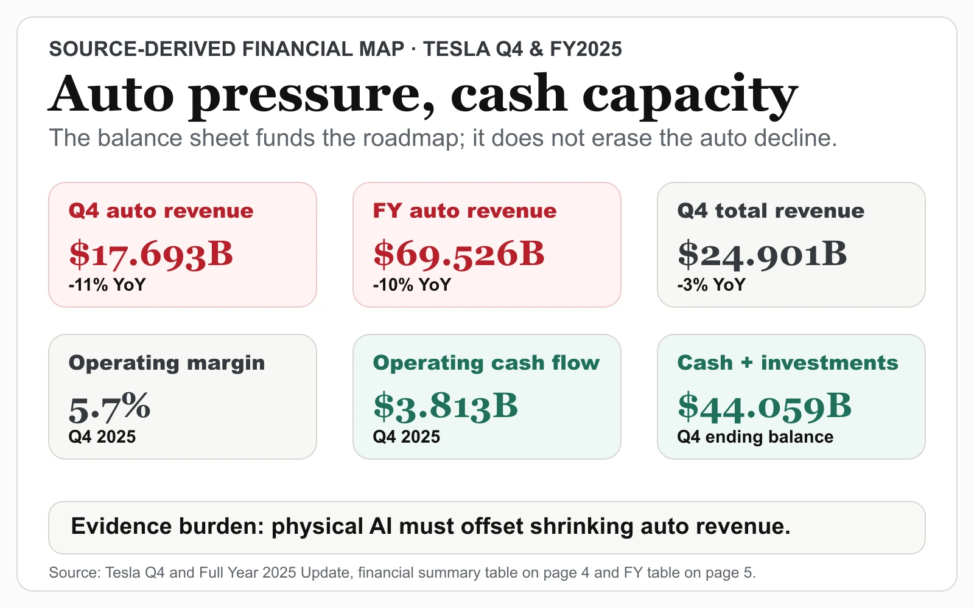Select the $17.693B value

[x=151, y=254]
